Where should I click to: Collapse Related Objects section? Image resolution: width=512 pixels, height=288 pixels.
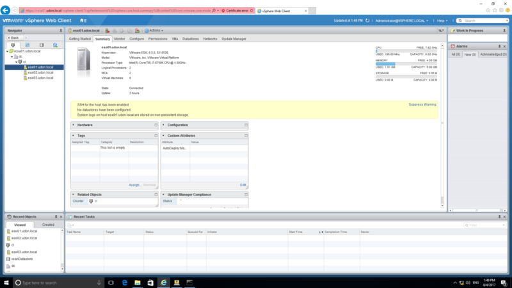[73, 195]
